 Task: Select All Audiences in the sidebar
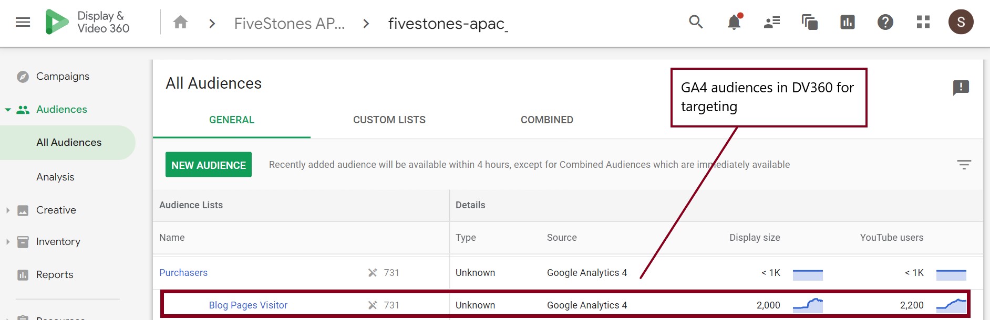pos(68,143)
